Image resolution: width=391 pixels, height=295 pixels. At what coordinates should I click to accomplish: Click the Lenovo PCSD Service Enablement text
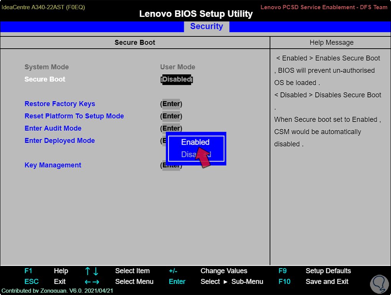coord(324,7)
